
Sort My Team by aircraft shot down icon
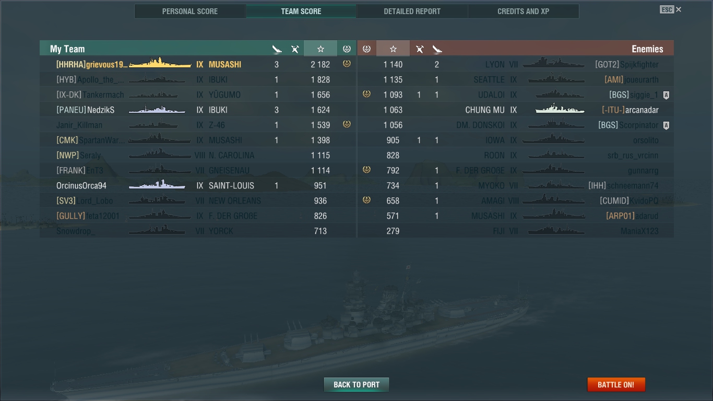click(x=295, y=49)
